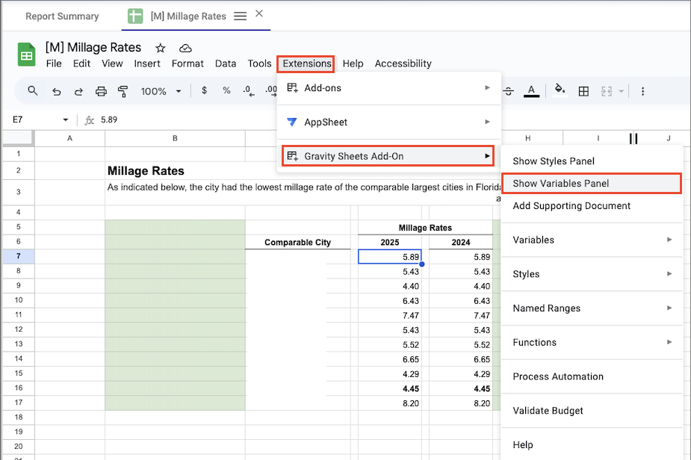Viewport: 691px width, 460px height.
Task: Open the three-dot more toolbar options
Action: 642,91
